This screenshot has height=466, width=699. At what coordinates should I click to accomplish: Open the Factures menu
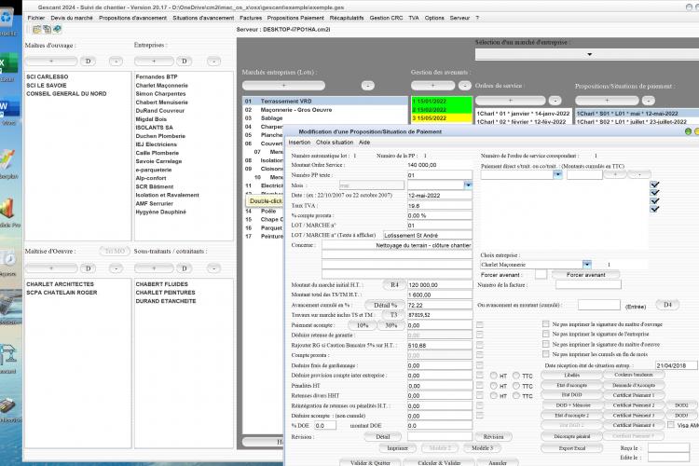251,18
